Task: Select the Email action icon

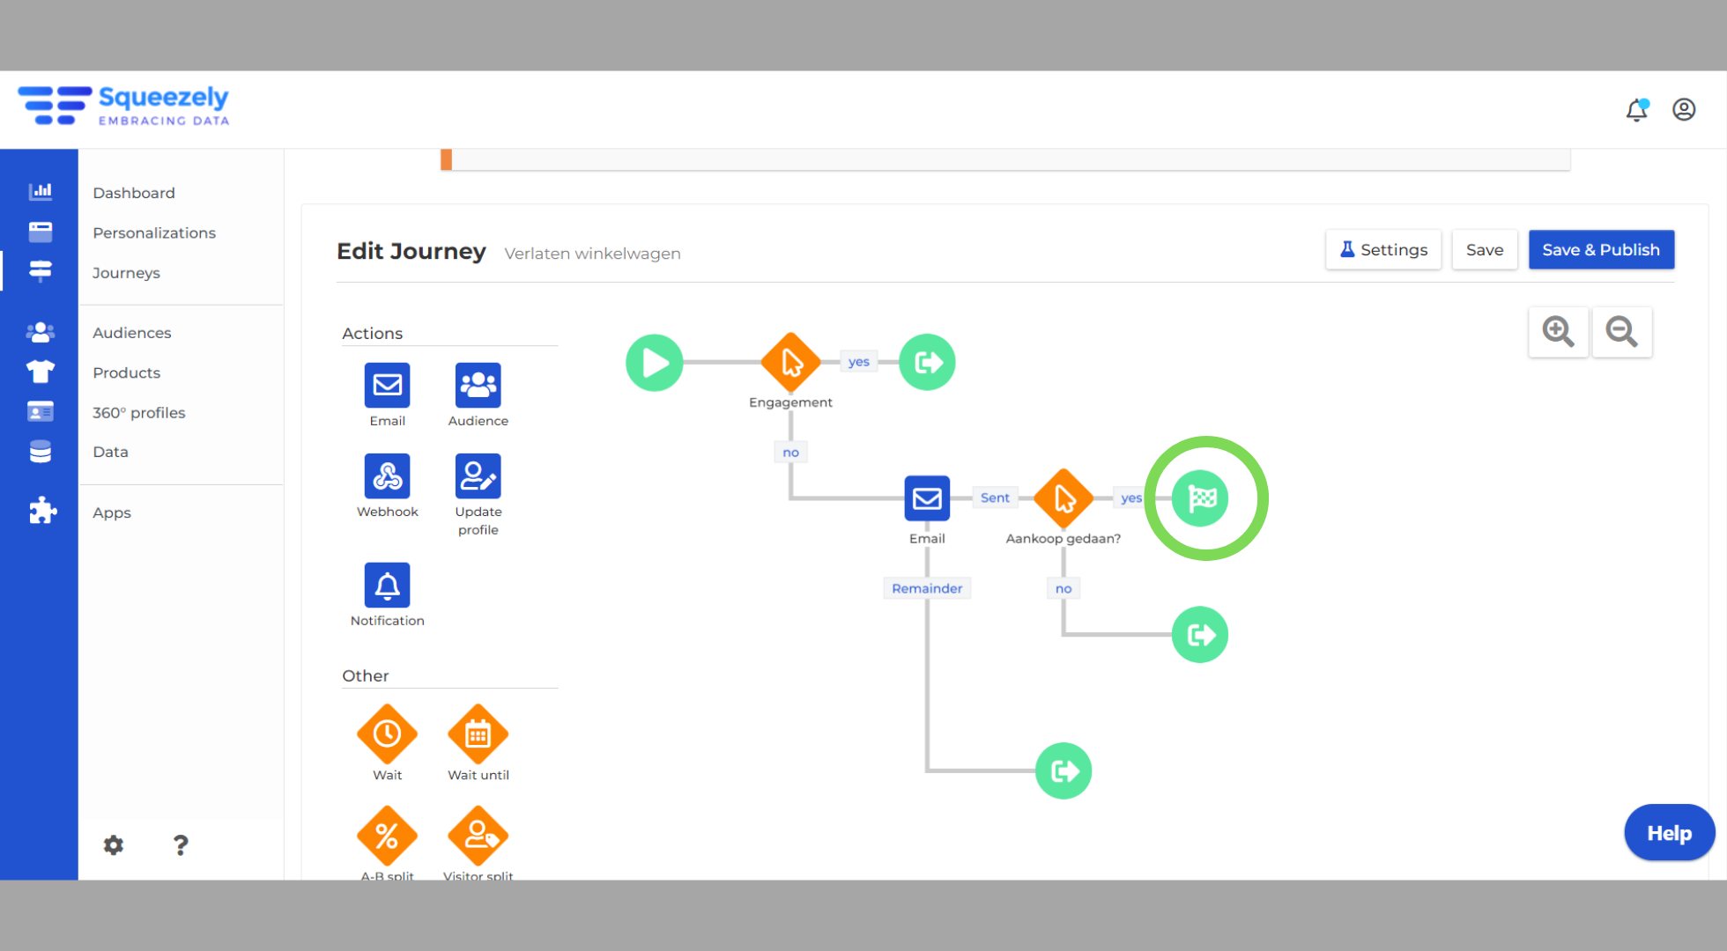Action: (x=387, y=385)
